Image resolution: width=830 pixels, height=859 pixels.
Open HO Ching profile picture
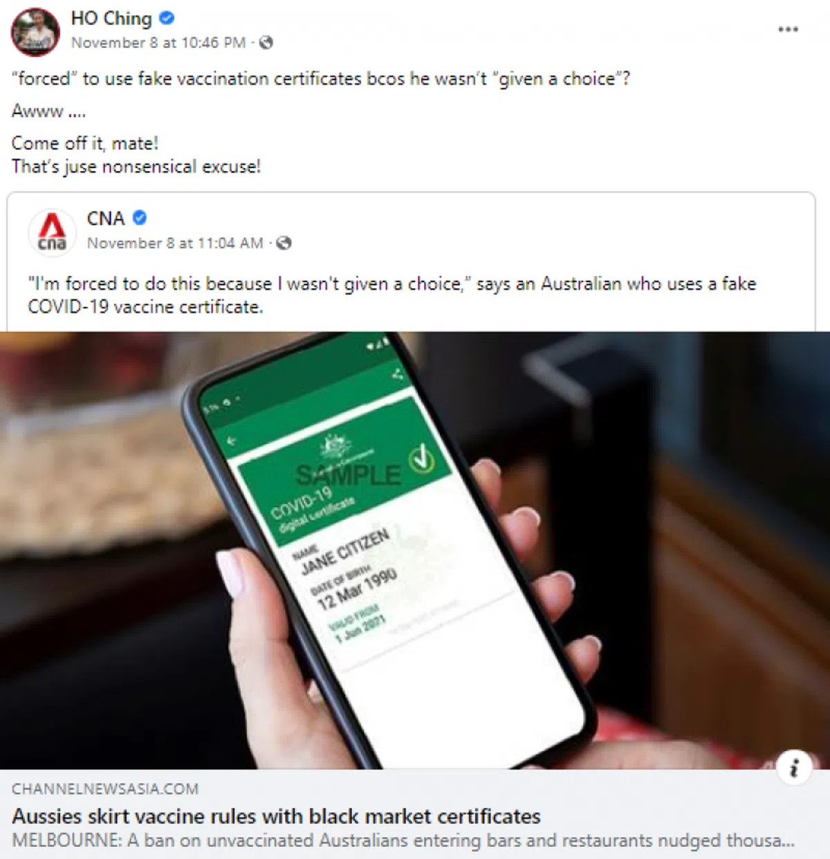point(35,32)
